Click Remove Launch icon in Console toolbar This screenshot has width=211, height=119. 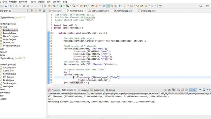pos(169,90)
